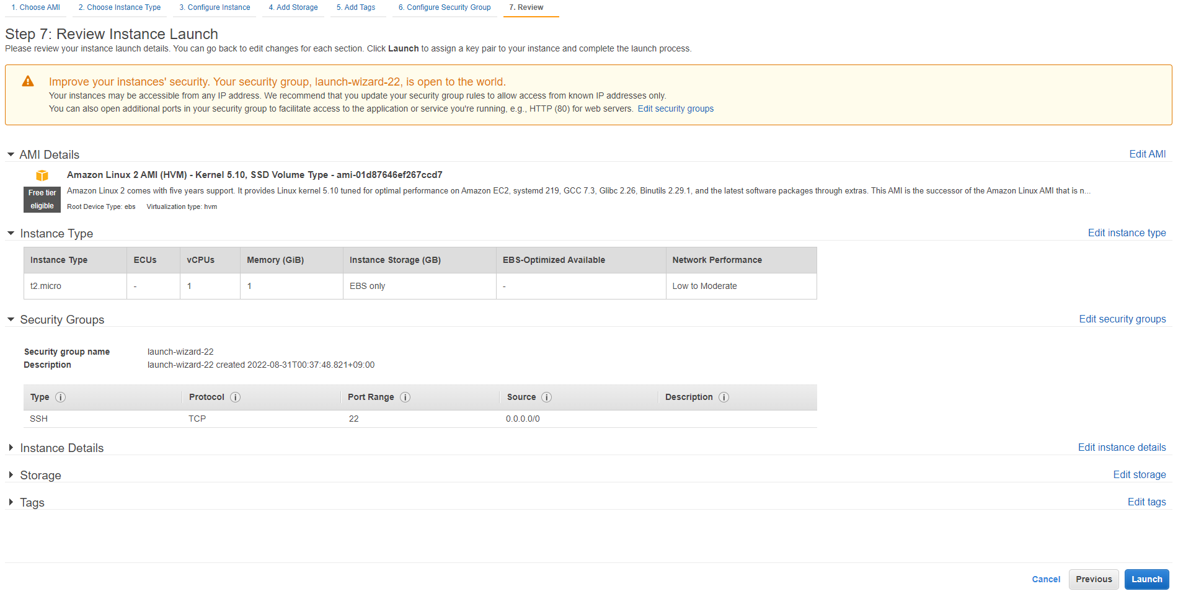1178x599 pixels.
Task: Click the Amazon Linux AMI orange box icon
Action: click(x=42, y=175)
